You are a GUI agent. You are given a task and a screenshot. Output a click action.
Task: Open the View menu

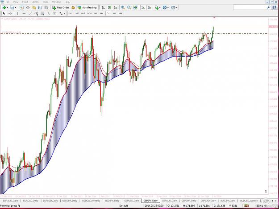pos(16,2)
